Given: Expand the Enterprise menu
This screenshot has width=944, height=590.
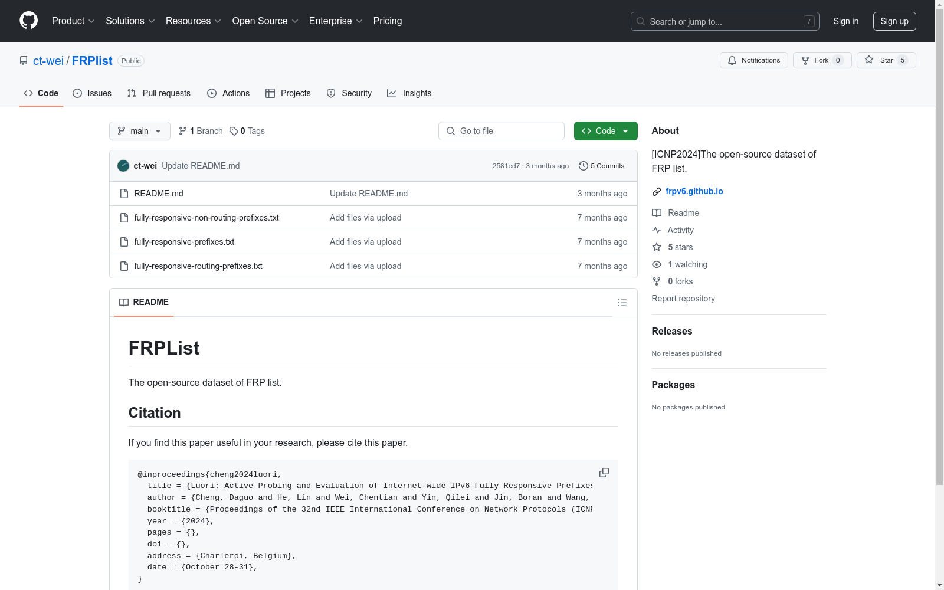Looking at the screenshot, I should coord(336,21).
